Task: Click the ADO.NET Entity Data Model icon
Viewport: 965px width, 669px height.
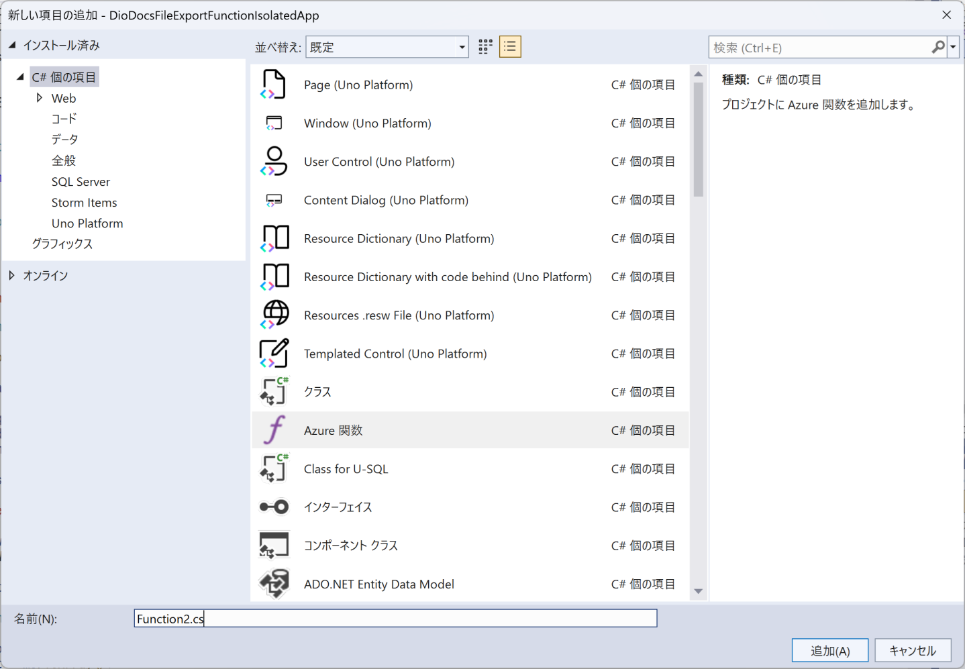Action: (274, 583)
